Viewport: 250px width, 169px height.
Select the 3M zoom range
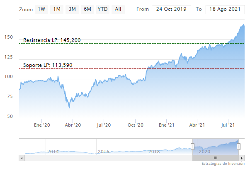[x=72, y=9]
